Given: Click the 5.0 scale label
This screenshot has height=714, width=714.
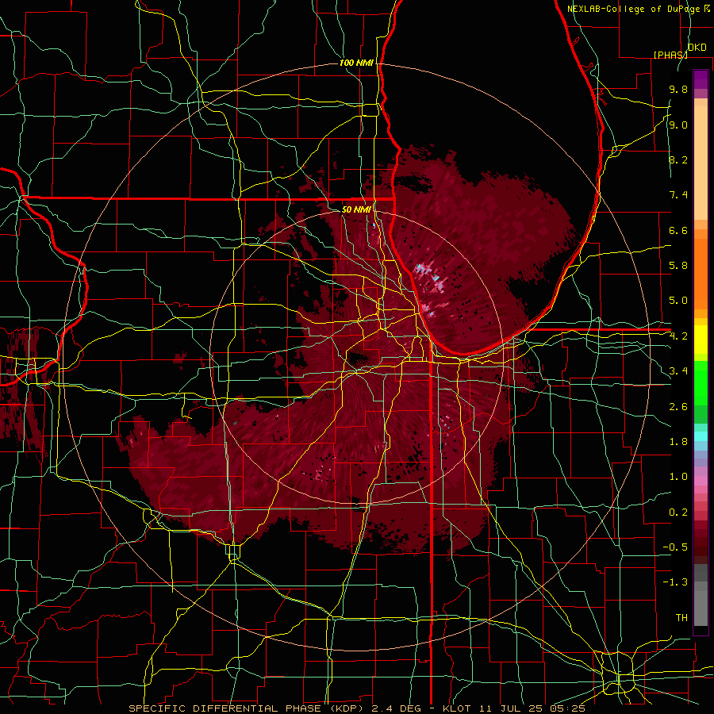Looking at the screenshot, I should [x=678, y=301].
